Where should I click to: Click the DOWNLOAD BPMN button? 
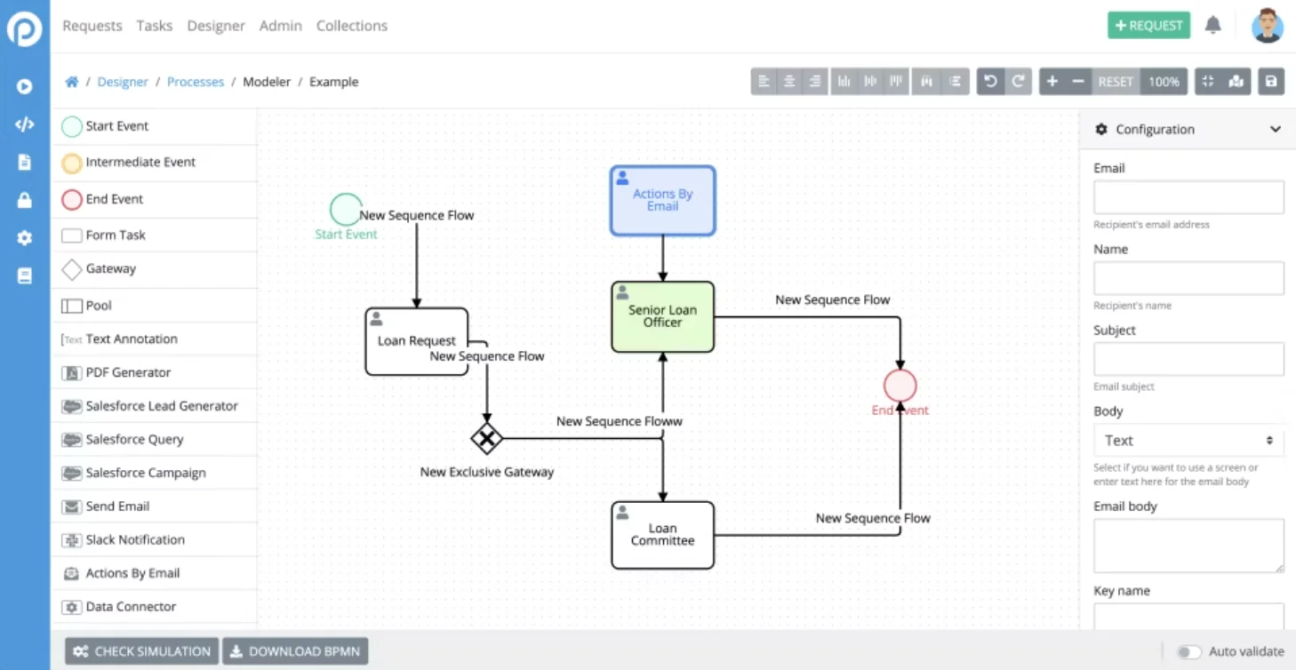click(x=295, y=650)
